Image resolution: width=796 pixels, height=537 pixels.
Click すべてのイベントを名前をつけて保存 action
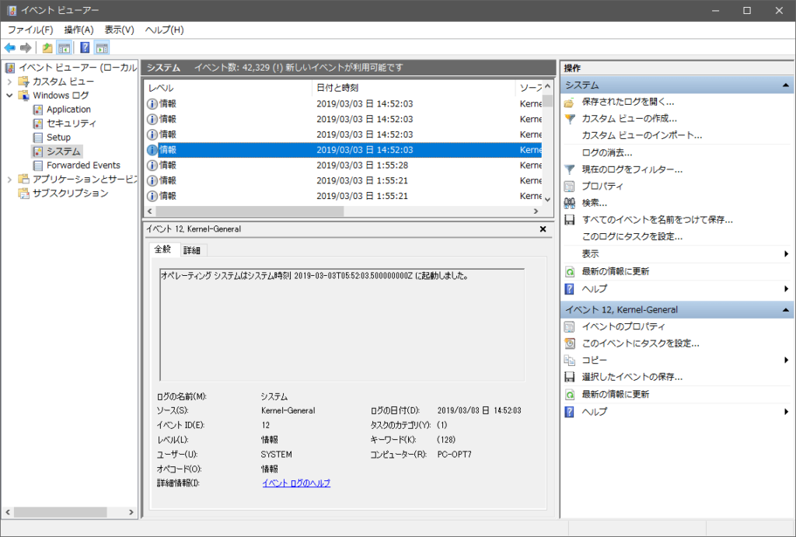(x=657, y=220)
